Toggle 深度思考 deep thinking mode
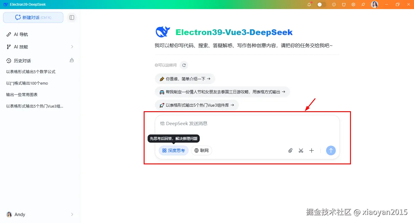Viewport: 414px width, 223px height. [x=174, y=150]
